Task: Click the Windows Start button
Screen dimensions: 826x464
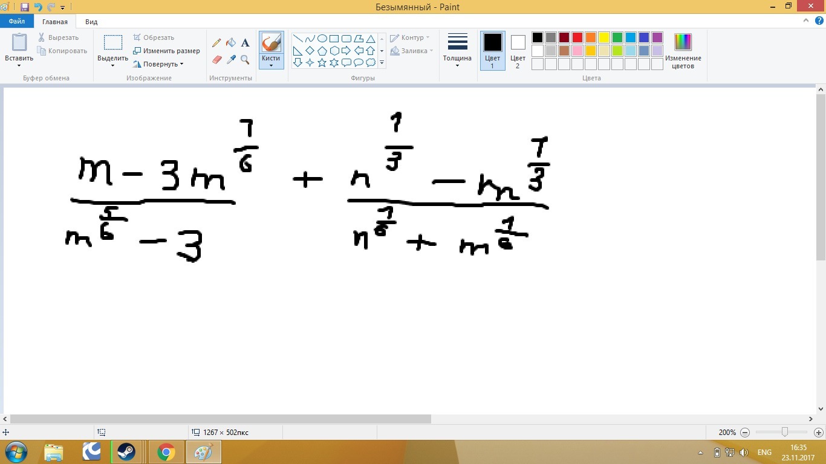Action: (16, 452)
